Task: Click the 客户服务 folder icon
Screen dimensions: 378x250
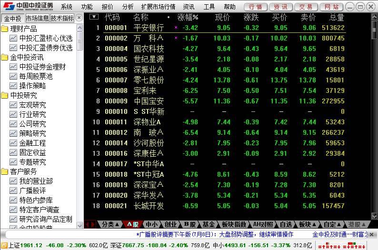Action: 5,171
